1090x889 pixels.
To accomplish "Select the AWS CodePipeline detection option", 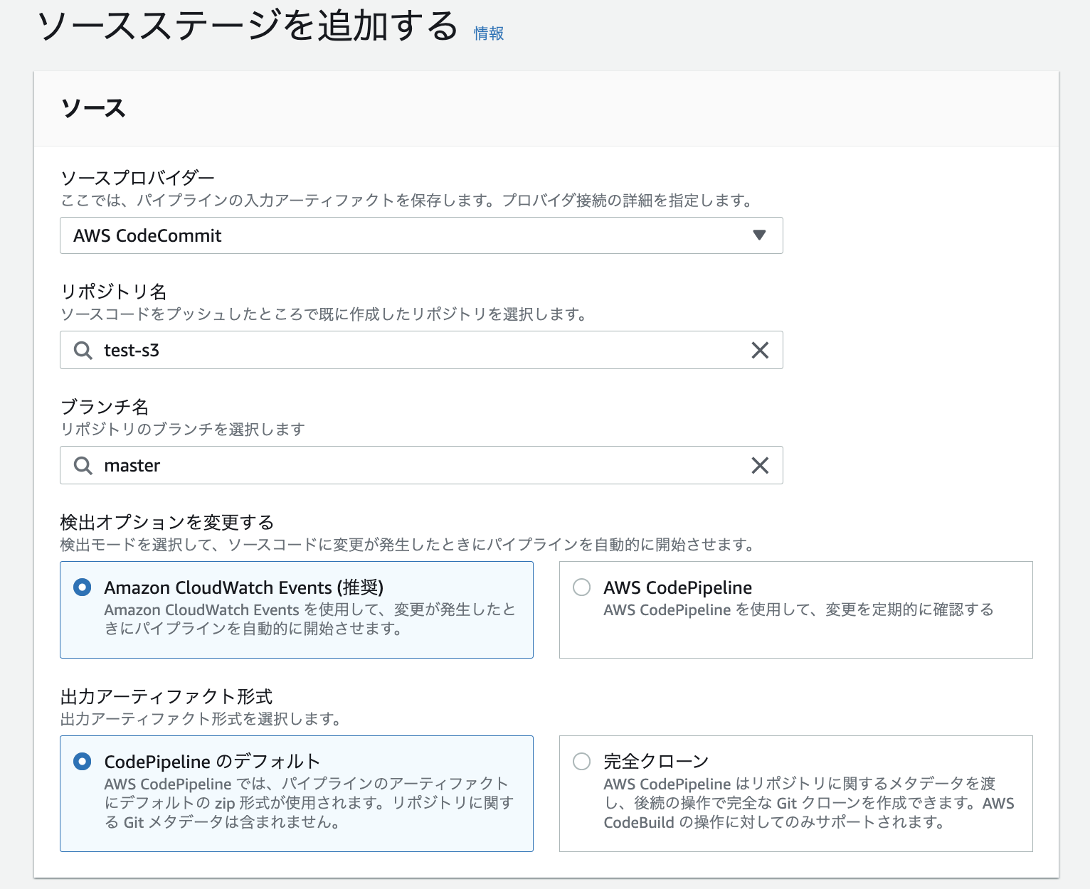I will [581, 587].
